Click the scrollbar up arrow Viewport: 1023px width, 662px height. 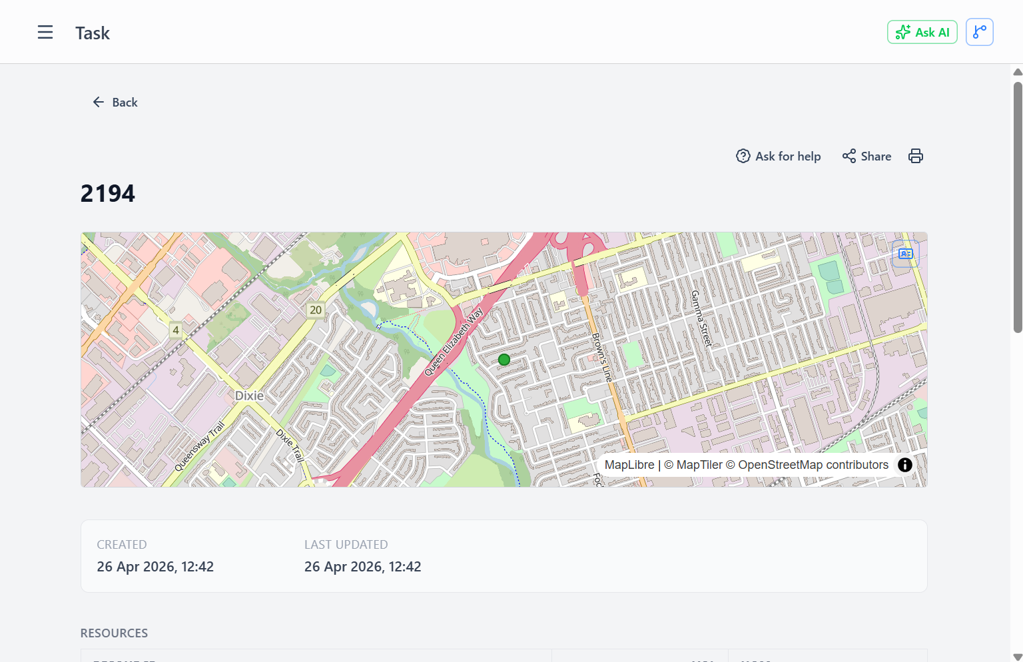click(1018, 72)
